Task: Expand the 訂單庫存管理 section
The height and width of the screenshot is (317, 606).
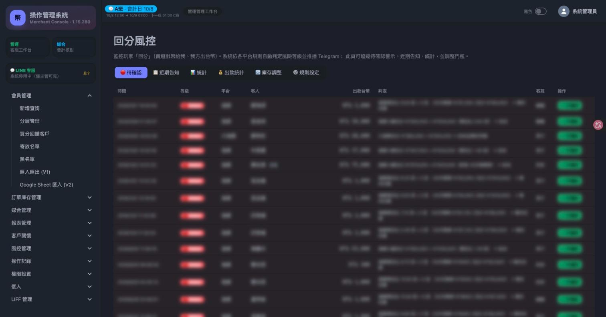Action: coord(51,197)
